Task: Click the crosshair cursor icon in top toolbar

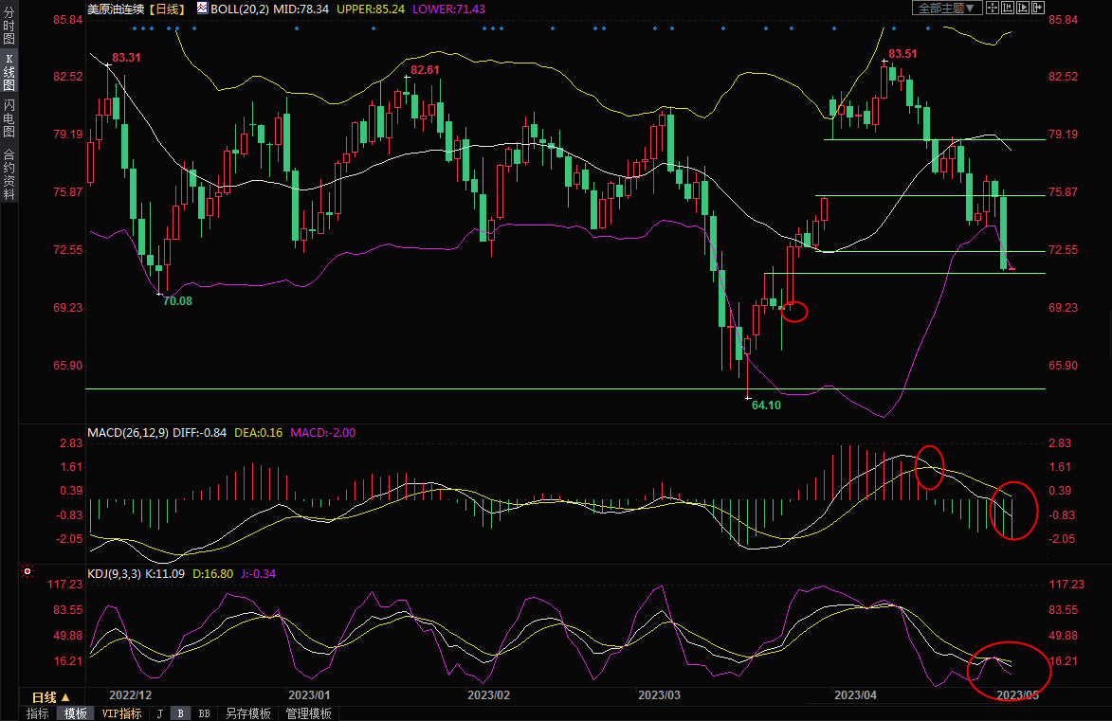Action: [992, 8]
